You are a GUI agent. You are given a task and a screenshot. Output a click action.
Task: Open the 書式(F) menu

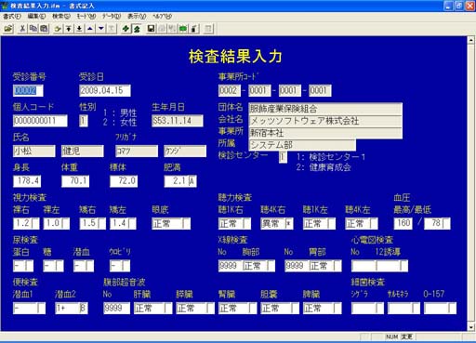12,17
